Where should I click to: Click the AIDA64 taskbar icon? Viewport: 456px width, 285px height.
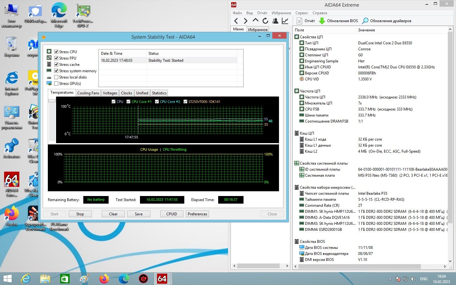[162, 279]
